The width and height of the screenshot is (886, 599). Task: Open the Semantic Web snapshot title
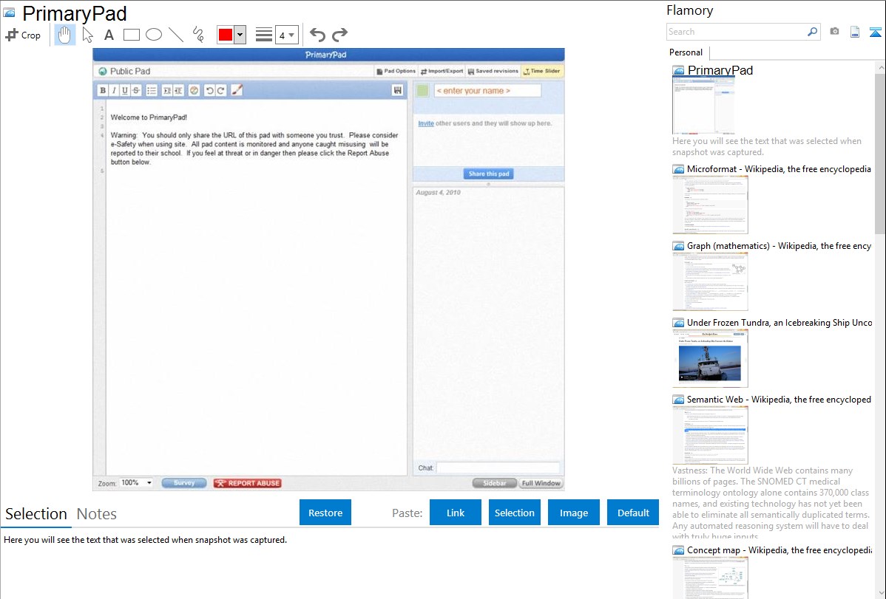779,399
